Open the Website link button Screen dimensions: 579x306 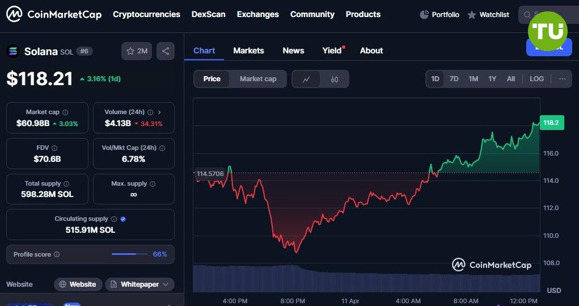[x=78, y=284]
